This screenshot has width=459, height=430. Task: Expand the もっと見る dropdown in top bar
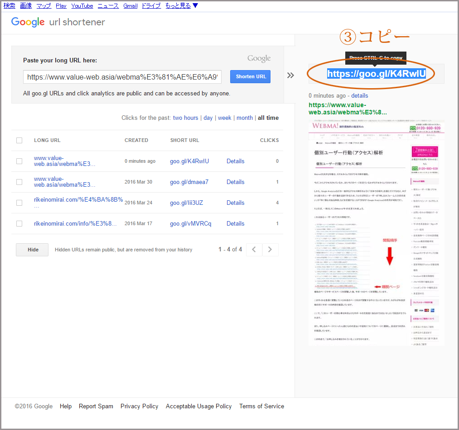(182, 5)
